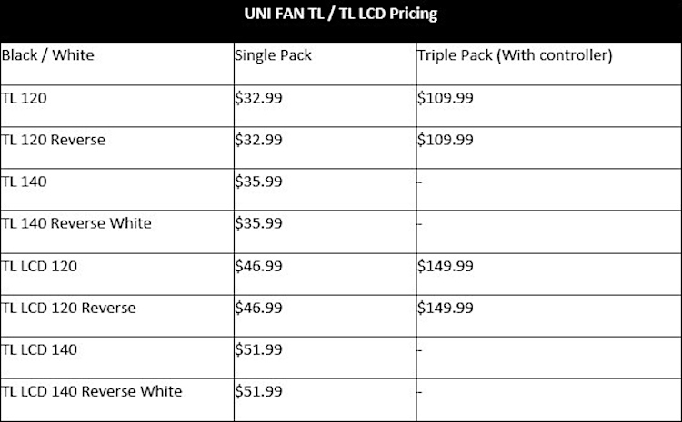Click the plain TL LCD 140 row label
The image size is (682, 422).
click(40, 349)
